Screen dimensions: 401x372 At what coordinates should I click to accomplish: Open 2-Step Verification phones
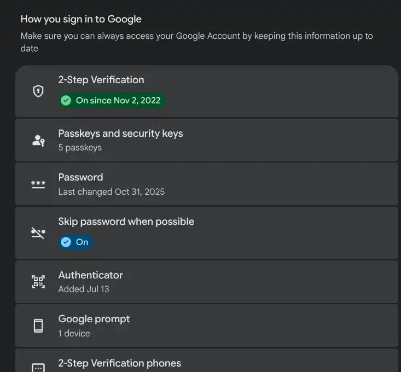[x=207, y=361]
